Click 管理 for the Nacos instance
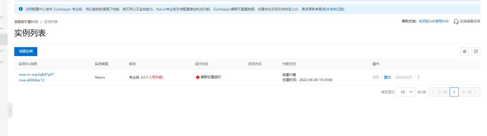The width and height of the screenshot is (487, 136). pyautogui.click(x=376, y=77)
